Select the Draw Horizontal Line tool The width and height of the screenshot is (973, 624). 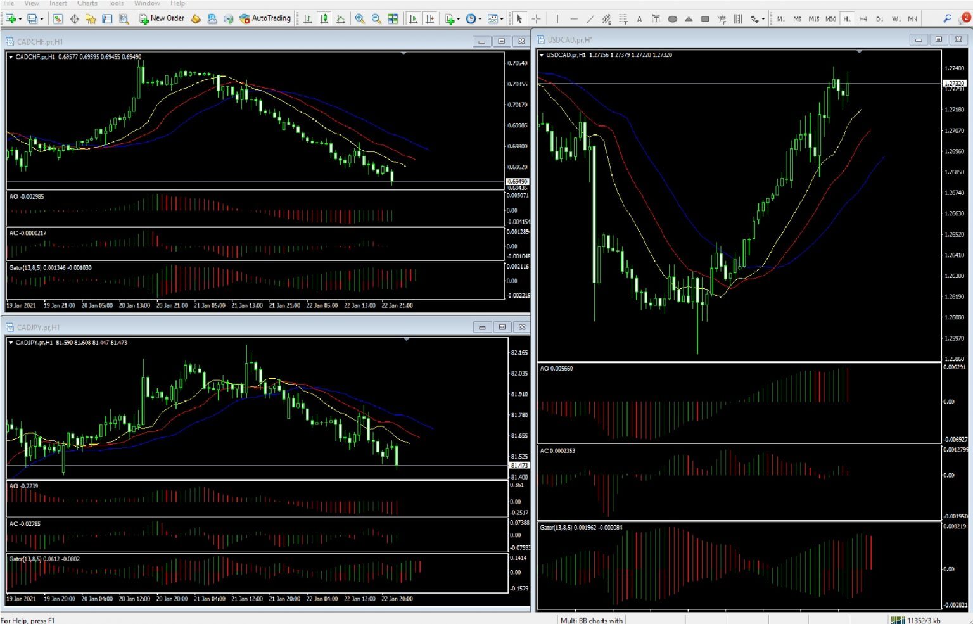(x=575, y=19)
